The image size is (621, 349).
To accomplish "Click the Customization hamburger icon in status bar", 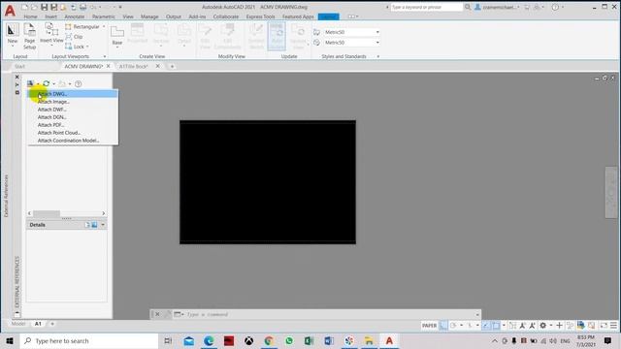I will pyautogui.click(x=613, y=326).
